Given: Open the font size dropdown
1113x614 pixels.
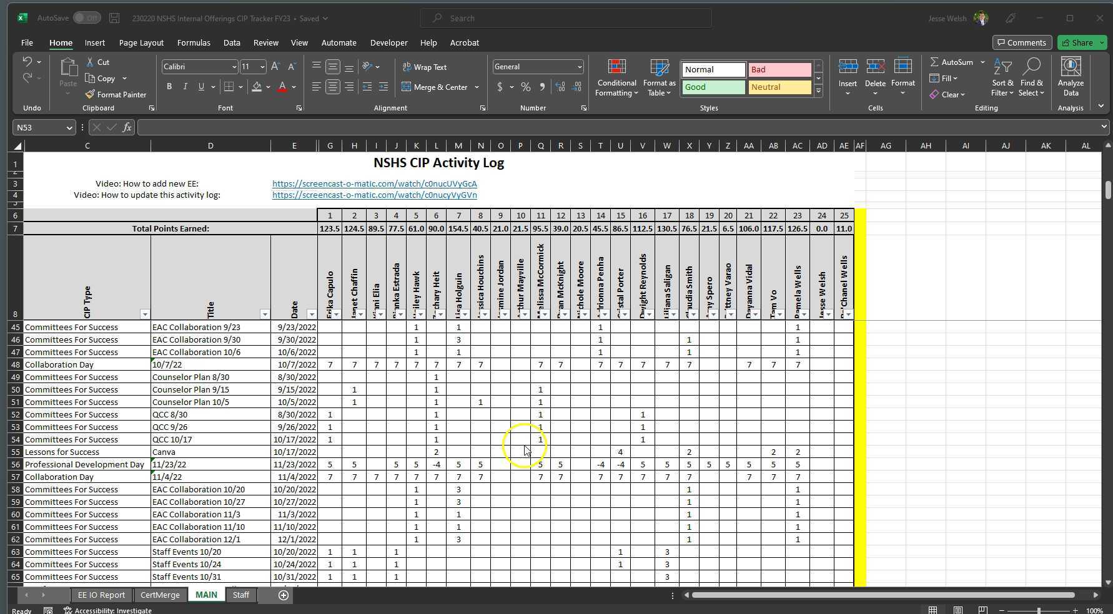Looking at the screenshot, I should (262, 67).
